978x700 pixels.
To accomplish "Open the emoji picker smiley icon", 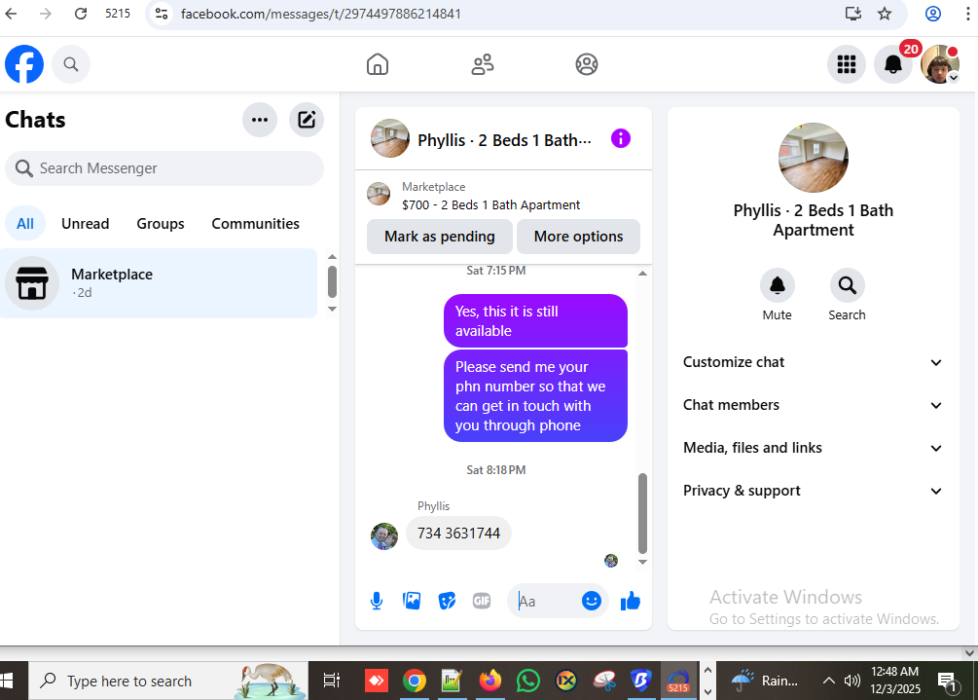I will click(592, 601).
